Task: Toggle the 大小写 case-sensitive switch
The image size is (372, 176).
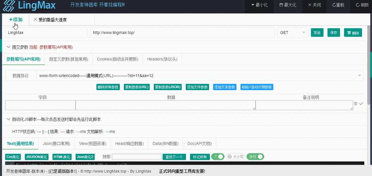Action: point(235,157)
